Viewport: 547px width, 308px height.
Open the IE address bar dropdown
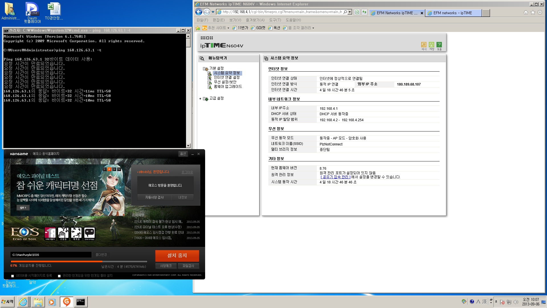tap(350, 12)
